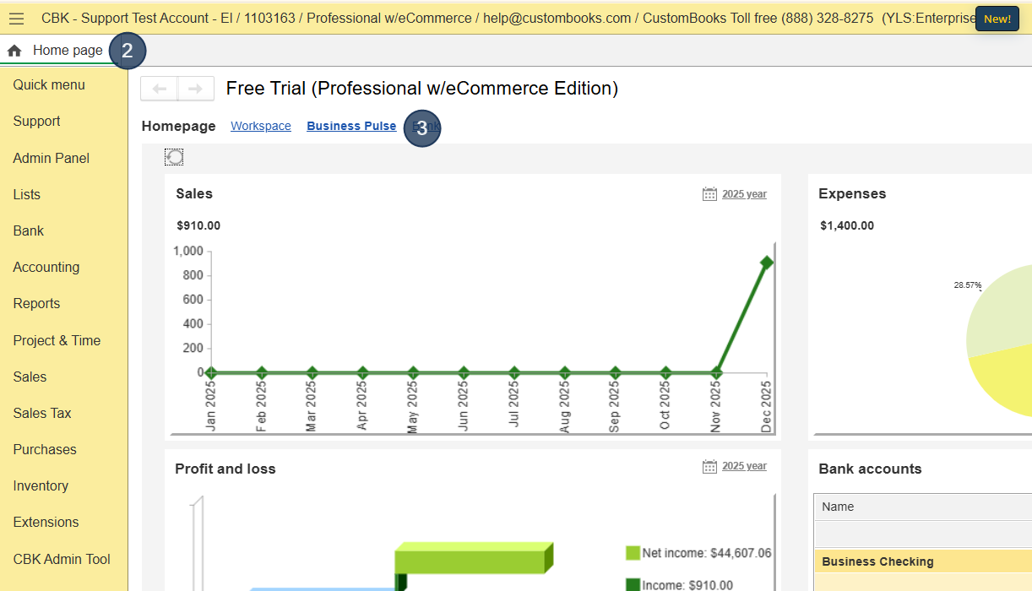Open the Workspace link
The height and width of the screenshot is (591, 1032).
coord(261,126)
